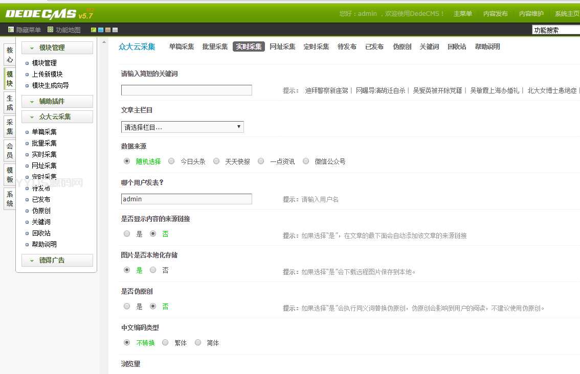Open the 核心 core side tab

click(x=10, y=55)
